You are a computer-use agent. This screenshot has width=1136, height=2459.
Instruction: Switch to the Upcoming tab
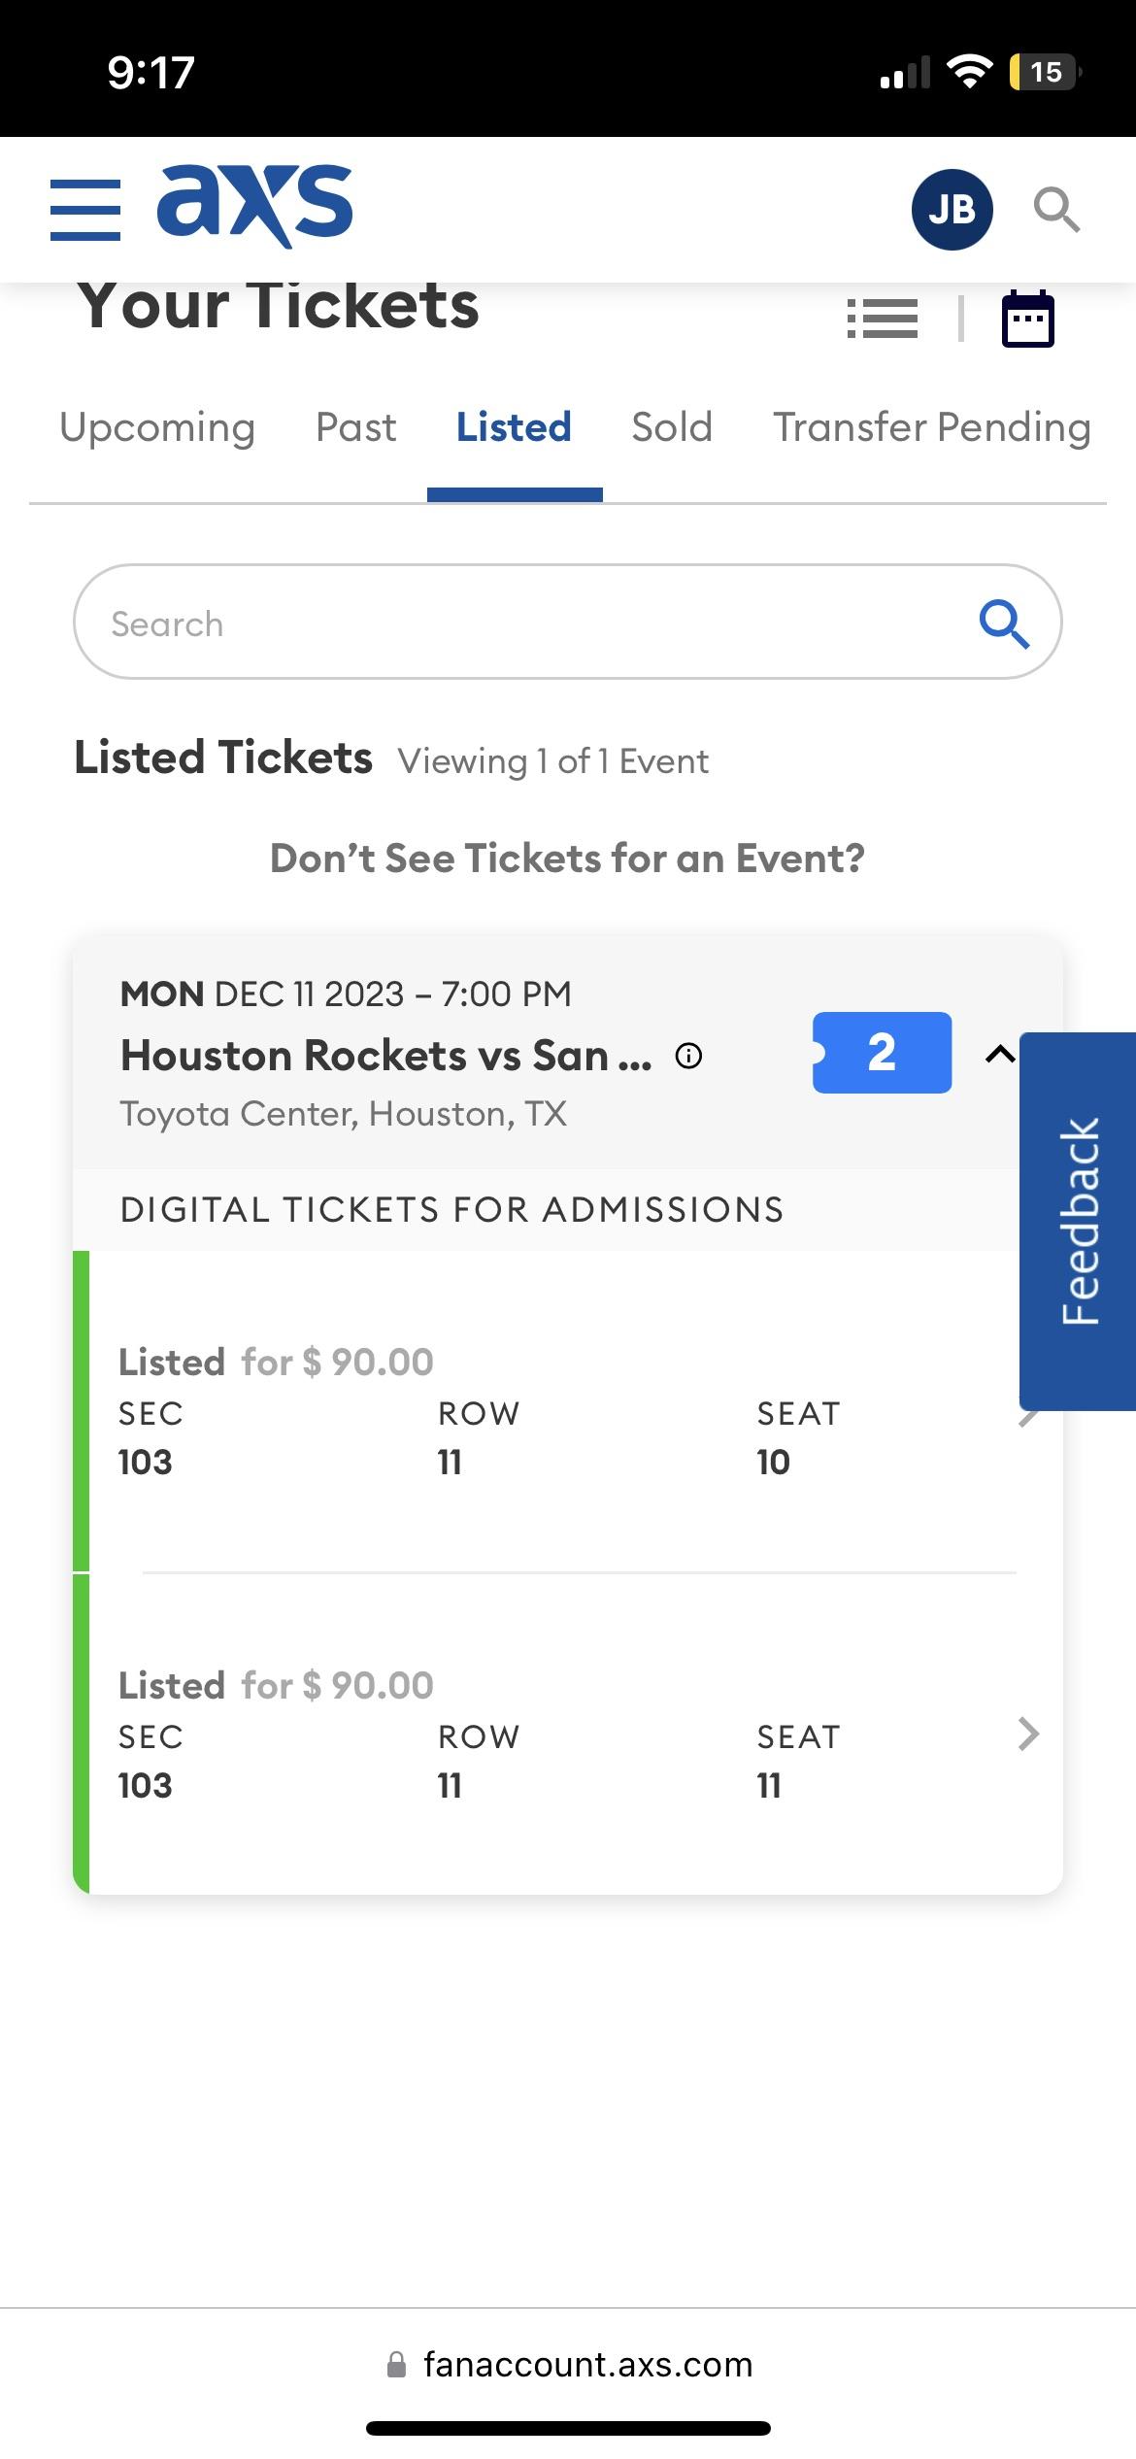157,427
